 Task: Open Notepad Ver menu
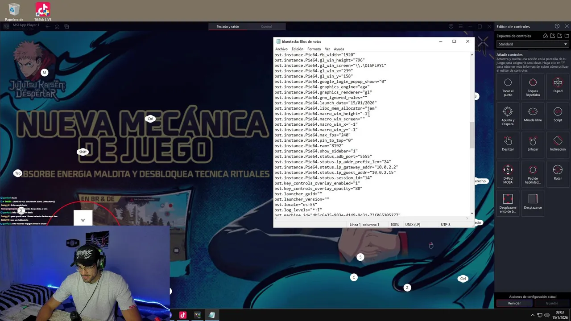click(327, 49)
